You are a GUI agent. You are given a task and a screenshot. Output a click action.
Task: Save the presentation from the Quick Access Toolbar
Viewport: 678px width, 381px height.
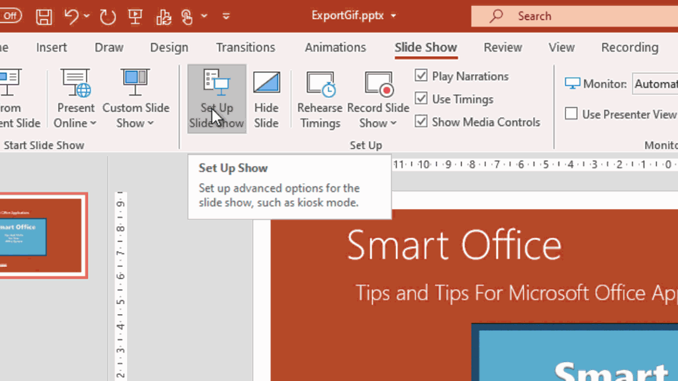point(44,15)
